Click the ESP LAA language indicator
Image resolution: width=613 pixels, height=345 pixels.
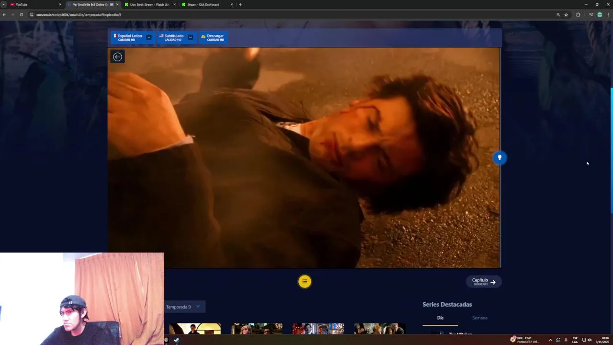pyautogui.click(x=575, y=340)
